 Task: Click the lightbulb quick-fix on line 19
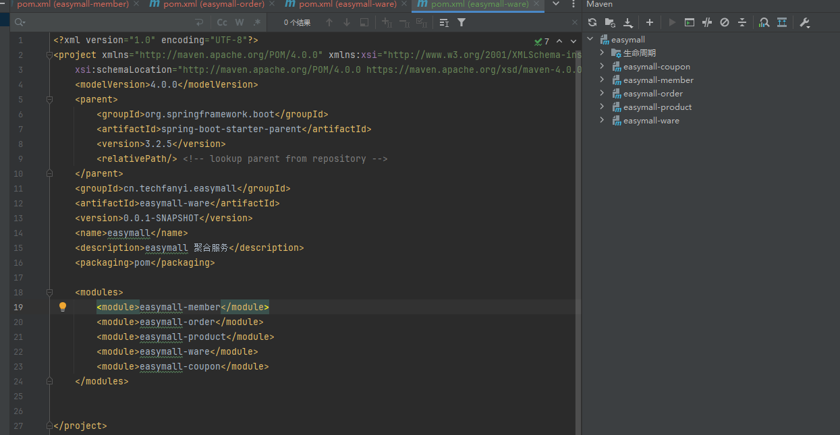[x=63, y=307]
